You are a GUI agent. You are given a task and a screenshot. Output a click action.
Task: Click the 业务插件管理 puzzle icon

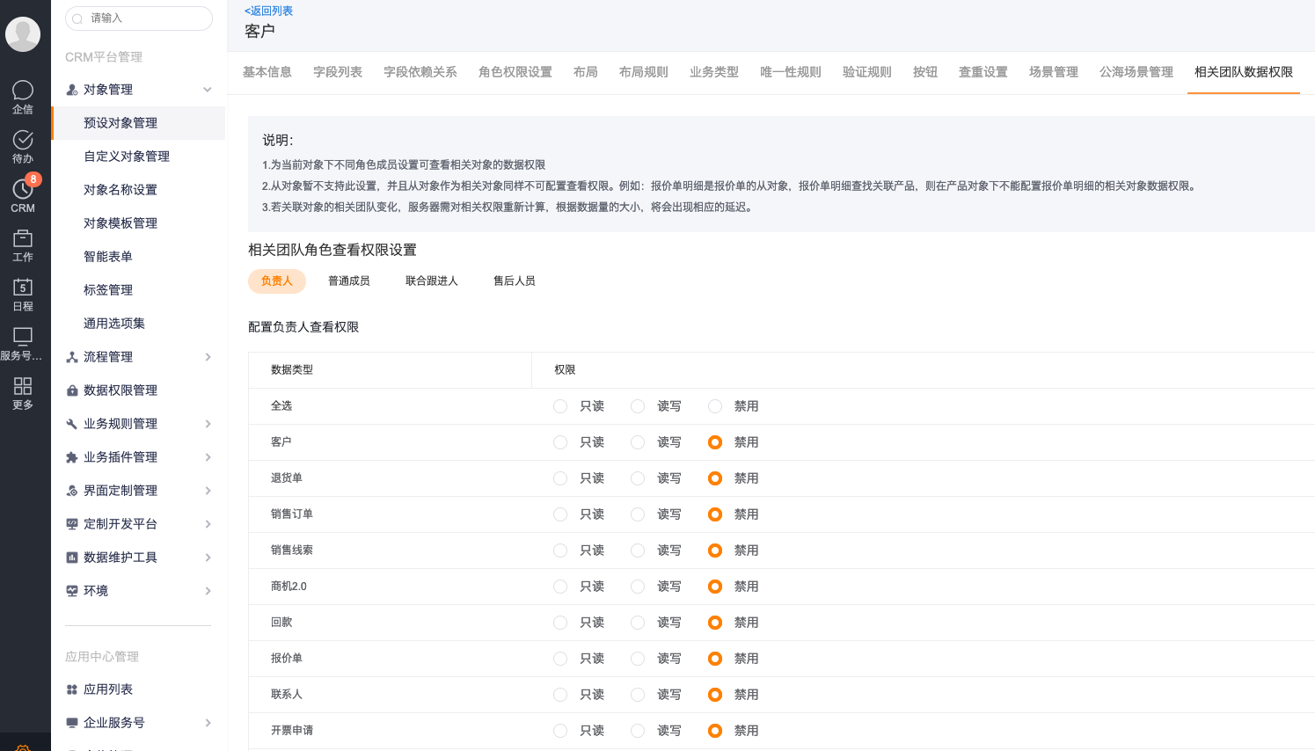72,457
